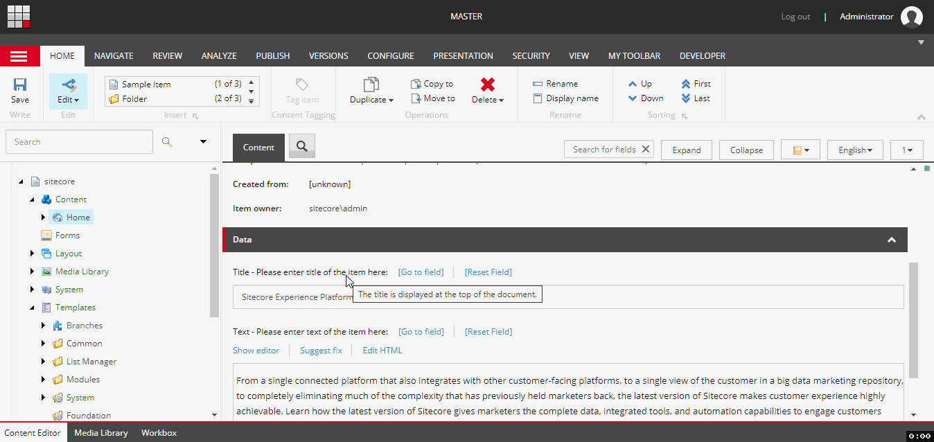Screen dimensions: 934x442
Task: Select the Modules tree item
Action: point(83,380)
